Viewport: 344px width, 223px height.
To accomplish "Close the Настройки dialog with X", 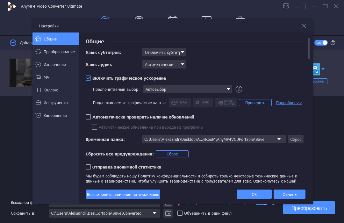I will click(x=304, y=26).
